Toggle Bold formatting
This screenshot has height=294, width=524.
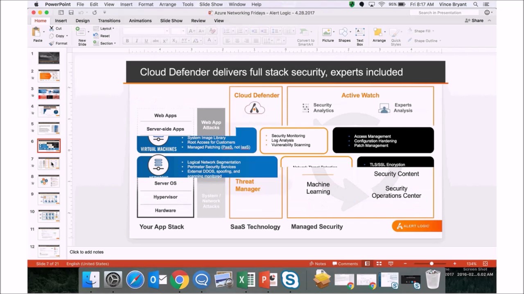click(127, 41)
